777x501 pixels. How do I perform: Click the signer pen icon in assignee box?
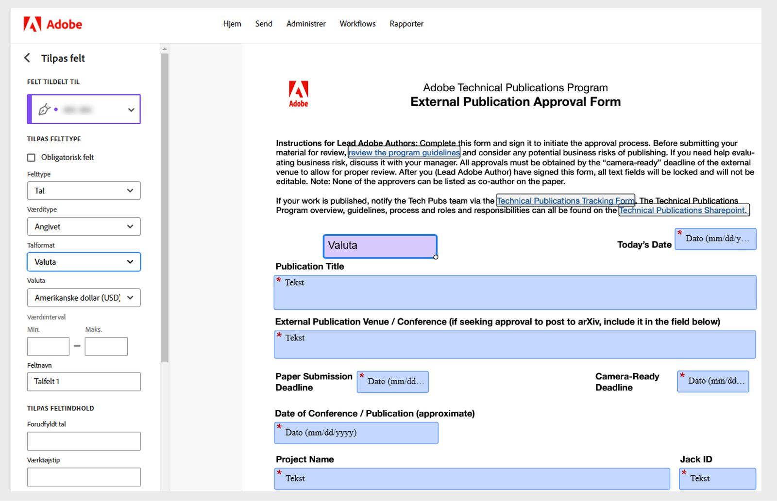44,109
